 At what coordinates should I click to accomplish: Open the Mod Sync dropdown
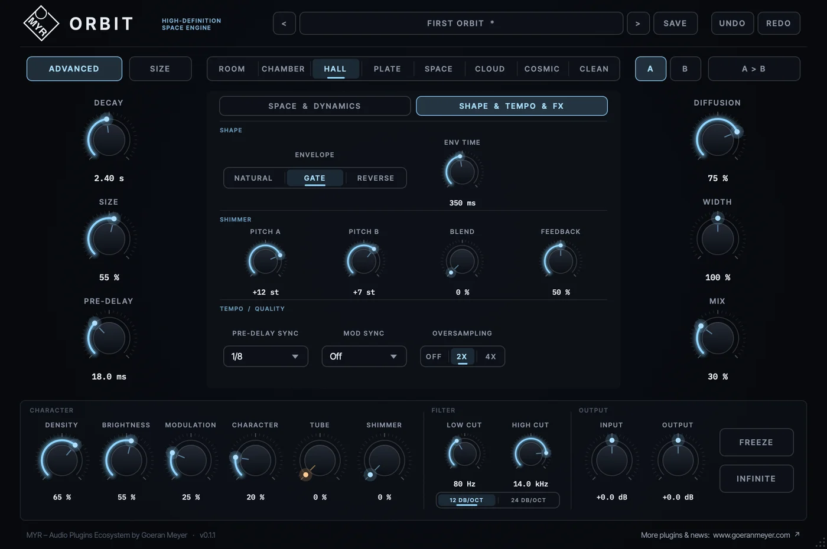point(364,357)
